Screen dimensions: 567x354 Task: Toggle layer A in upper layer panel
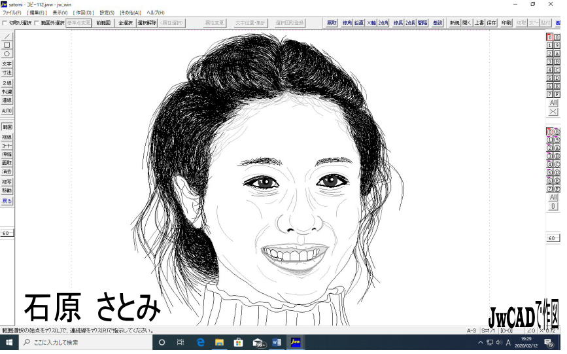coord(557,54)
